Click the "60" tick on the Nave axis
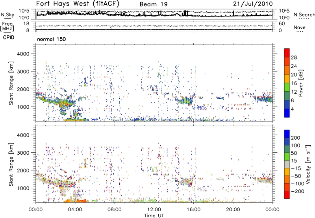This screenshot has height=218, width=315. 282,24
